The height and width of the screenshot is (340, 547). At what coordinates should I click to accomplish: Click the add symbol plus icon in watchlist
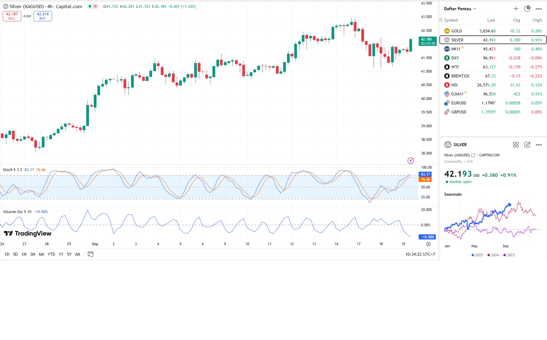516,9
